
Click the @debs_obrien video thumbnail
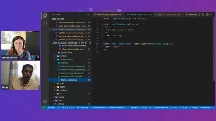pos(21,46)
